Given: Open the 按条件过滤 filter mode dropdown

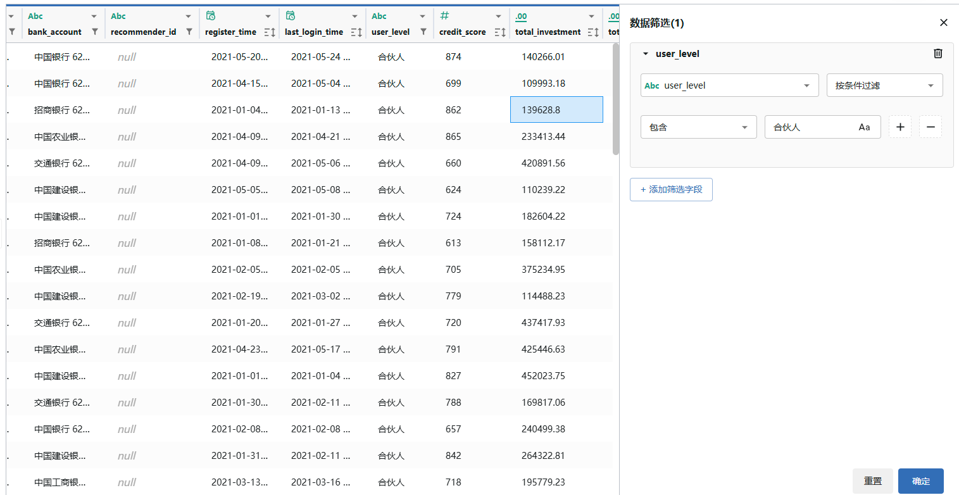Looking at the screenshot, I should (x=885, y=85).
